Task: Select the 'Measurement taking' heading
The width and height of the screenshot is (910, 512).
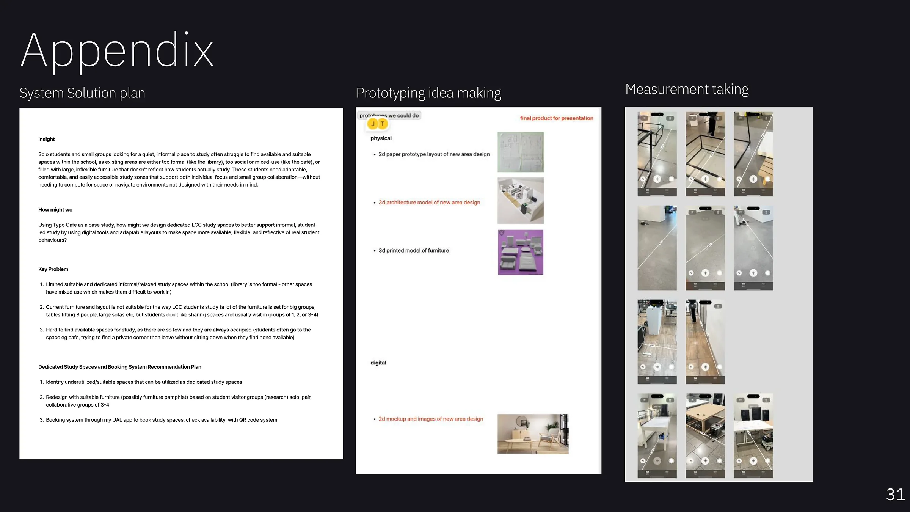Action: pos(687,89)
